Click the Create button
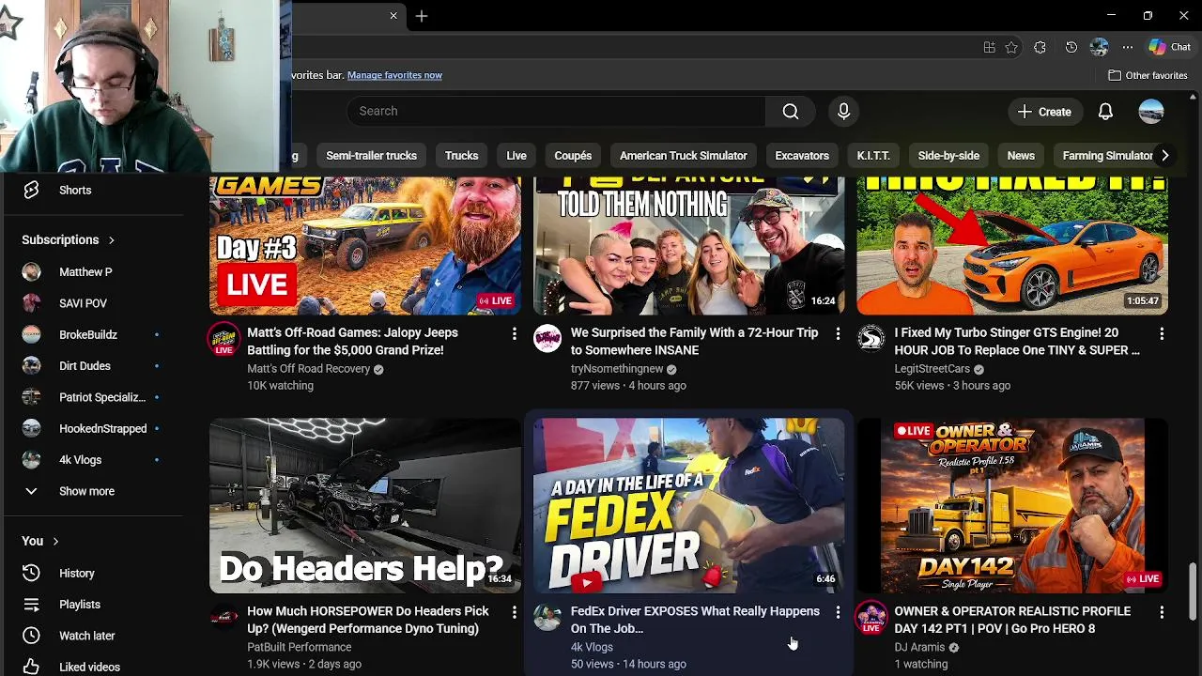The image size is (1202, 676). click(x=1044, y=112)
